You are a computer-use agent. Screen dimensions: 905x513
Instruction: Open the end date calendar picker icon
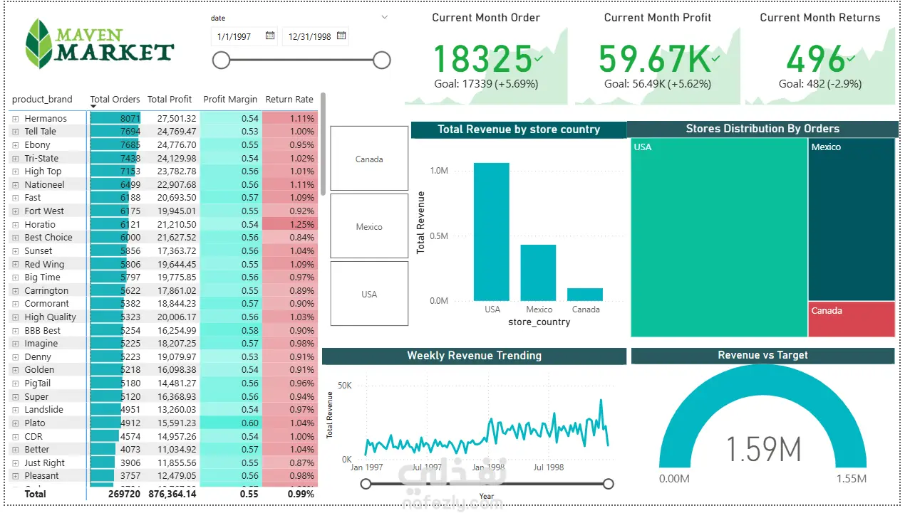click(341, 36)
